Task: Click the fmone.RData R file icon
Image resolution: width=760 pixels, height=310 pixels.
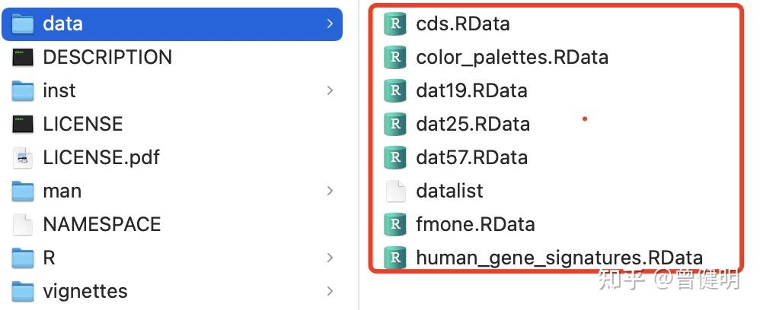Action: [394, 224]
